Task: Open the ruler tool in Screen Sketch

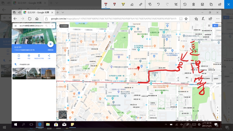Action: tap(141, 4)
